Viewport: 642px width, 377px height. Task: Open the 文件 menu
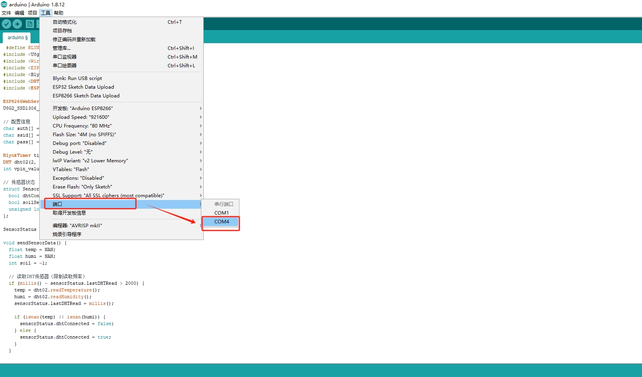point(6,13)
